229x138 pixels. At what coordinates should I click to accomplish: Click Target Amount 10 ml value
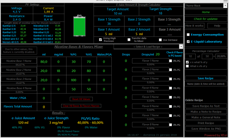click(118, 14)
